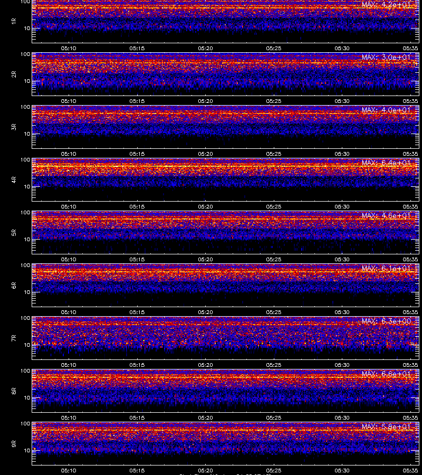Viewport: 422px width, 475px height.
Task: Click the 05:25 tick label below the 3R panel
Action: [274, 154]
